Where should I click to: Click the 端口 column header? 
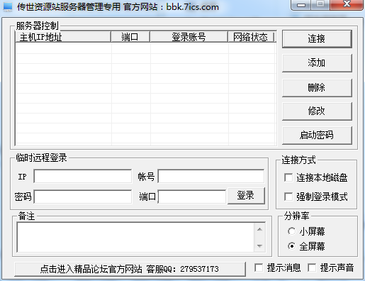pos(130,37)
